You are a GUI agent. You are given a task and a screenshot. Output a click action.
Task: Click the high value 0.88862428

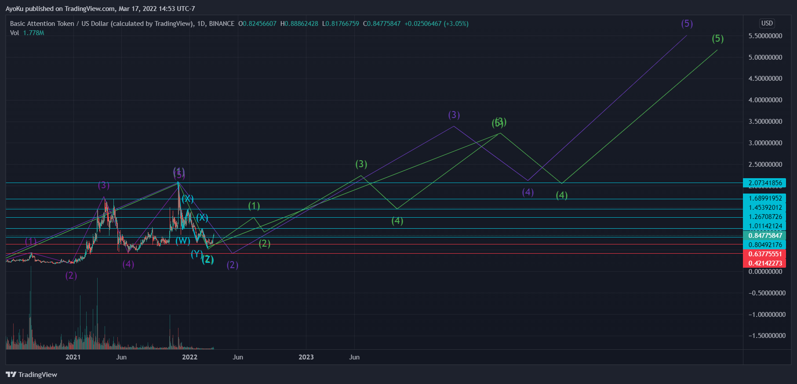click(x=301, y=24)
